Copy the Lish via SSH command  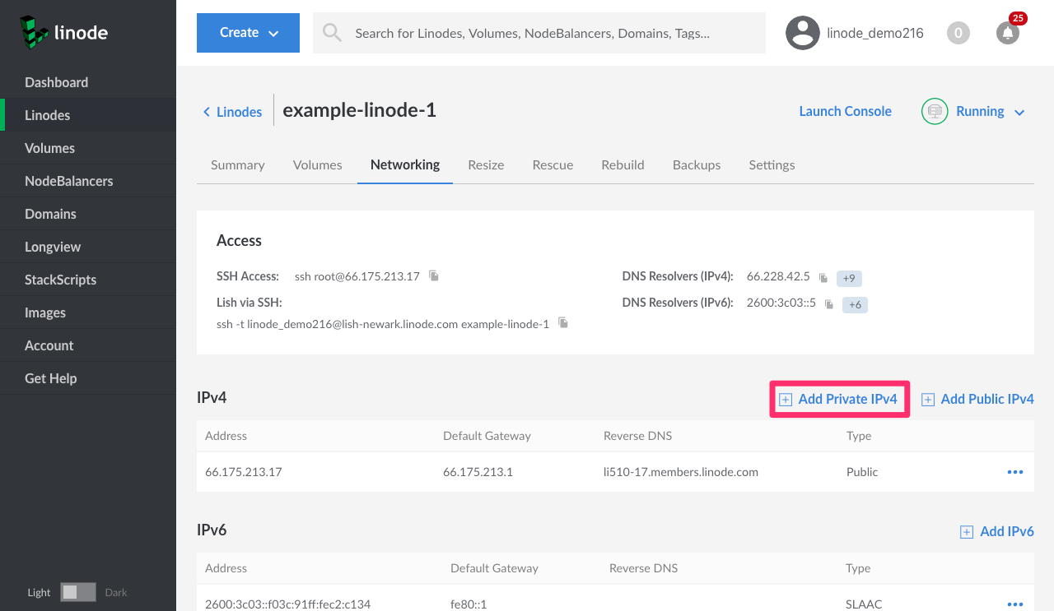click(x=563, y=323)
